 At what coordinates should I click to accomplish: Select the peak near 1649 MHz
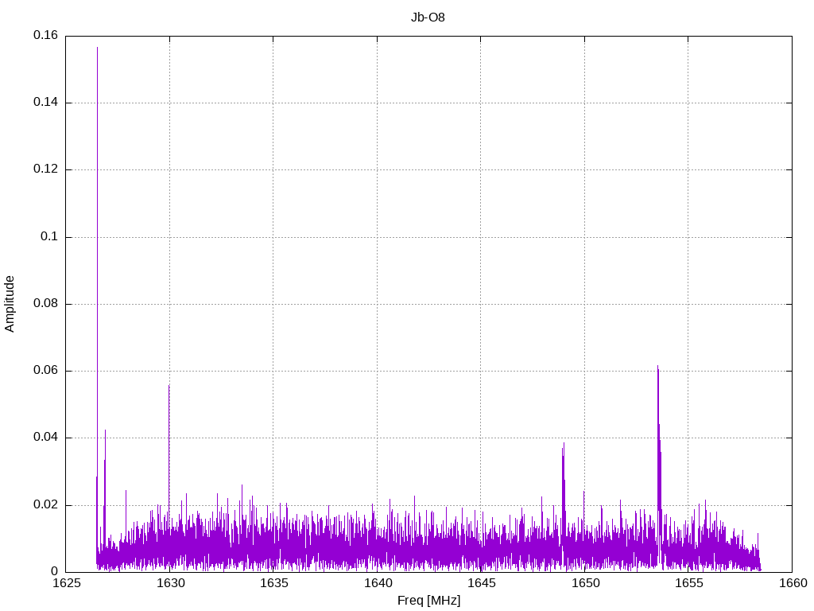(x=564, y=446)
